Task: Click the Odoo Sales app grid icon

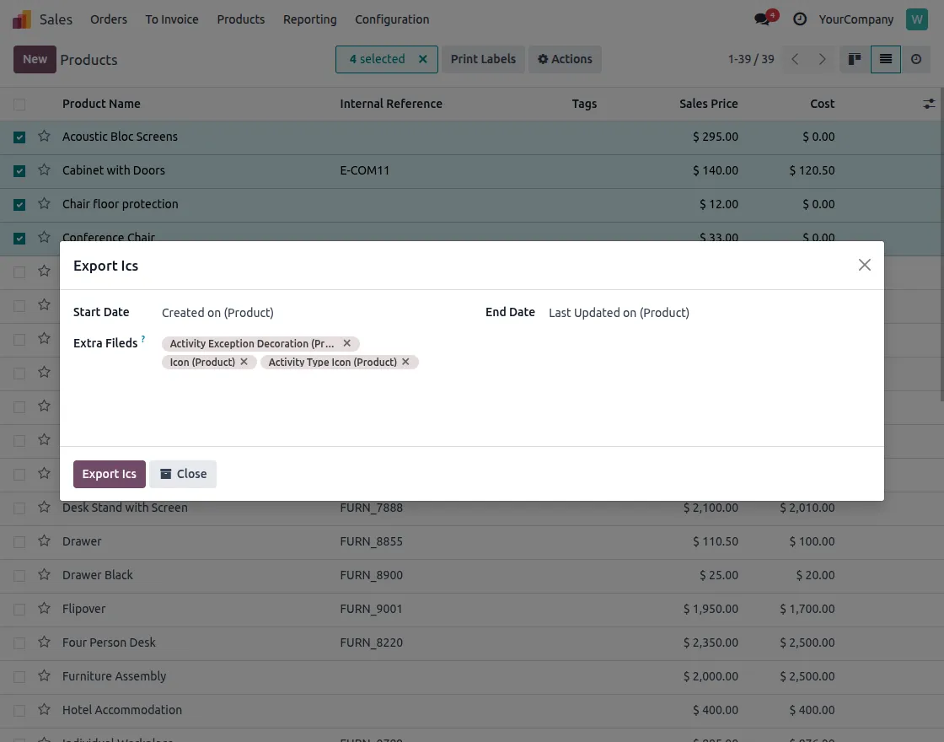Action: click(20, 19)
